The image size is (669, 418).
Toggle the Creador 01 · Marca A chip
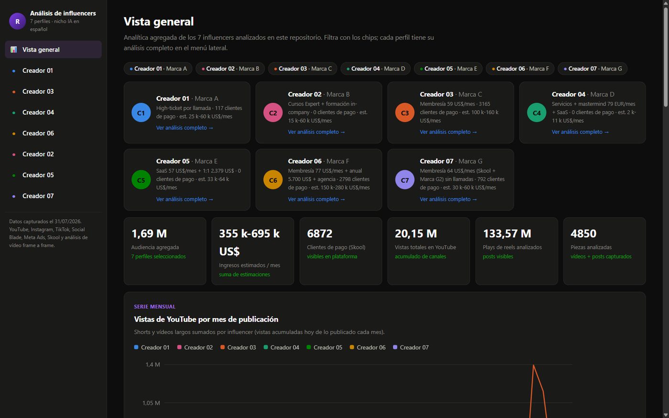coord(158,69)
